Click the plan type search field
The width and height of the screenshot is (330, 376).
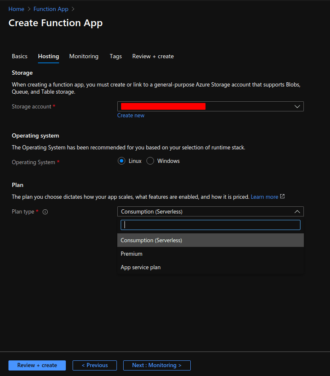pos(210,225)
